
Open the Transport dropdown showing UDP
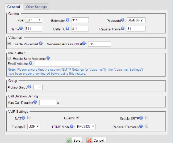(34, 127)
